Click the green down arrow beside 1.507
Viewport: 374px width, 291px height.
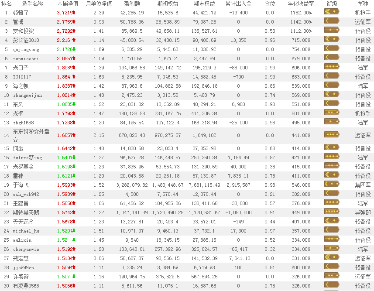coord(74,277)
